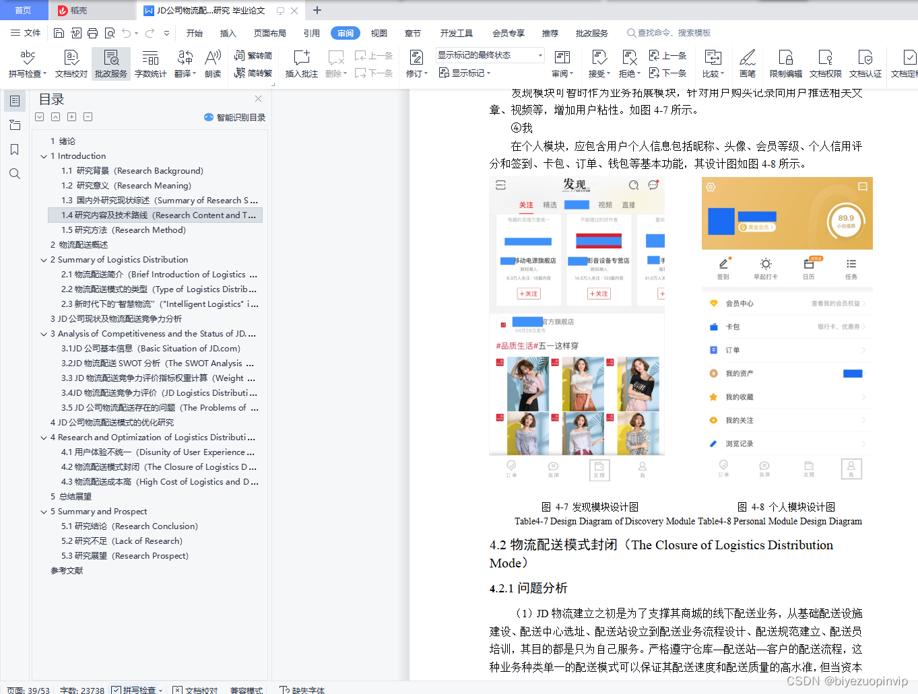The width and height of the screenshot is (918, 694).
Task: Jump to 参考文献 in the outline
Action: tap(67, 571)
